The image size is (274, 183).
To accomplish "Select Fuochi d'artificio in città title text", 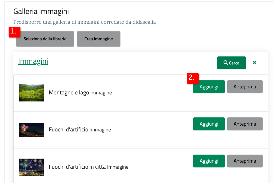I will click(x=77, y=167).
